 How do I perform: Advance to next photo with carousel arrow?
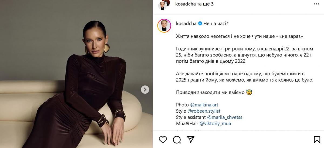[145, 90]
